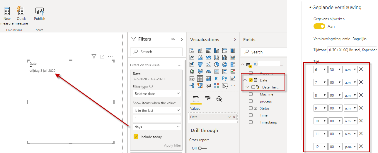Click Apply filter link

click(172, 145)
